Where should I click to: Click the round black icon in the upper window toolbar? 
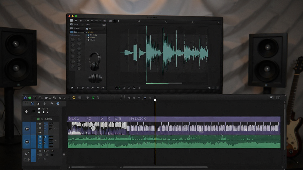pos(115,21)
